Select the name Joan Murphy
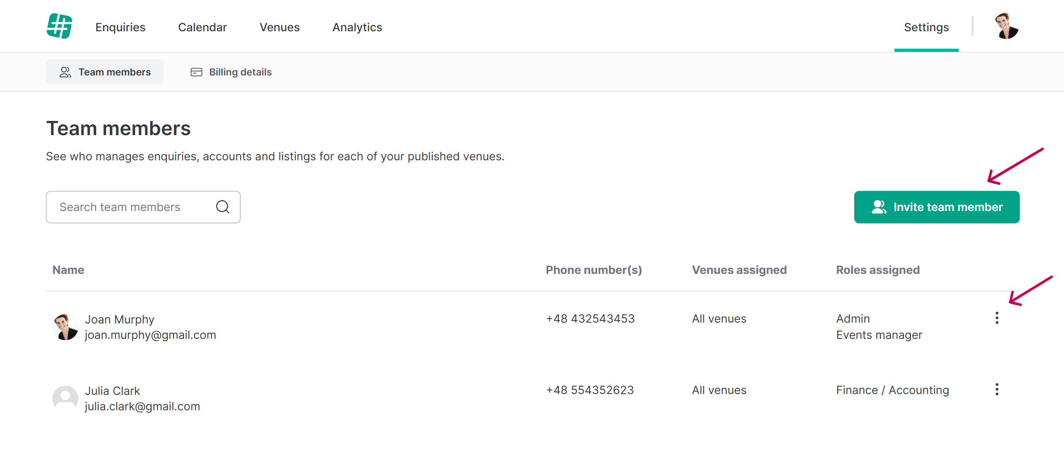The height and width of the screenshot is (476, 1064). click(x=119, y=319)
